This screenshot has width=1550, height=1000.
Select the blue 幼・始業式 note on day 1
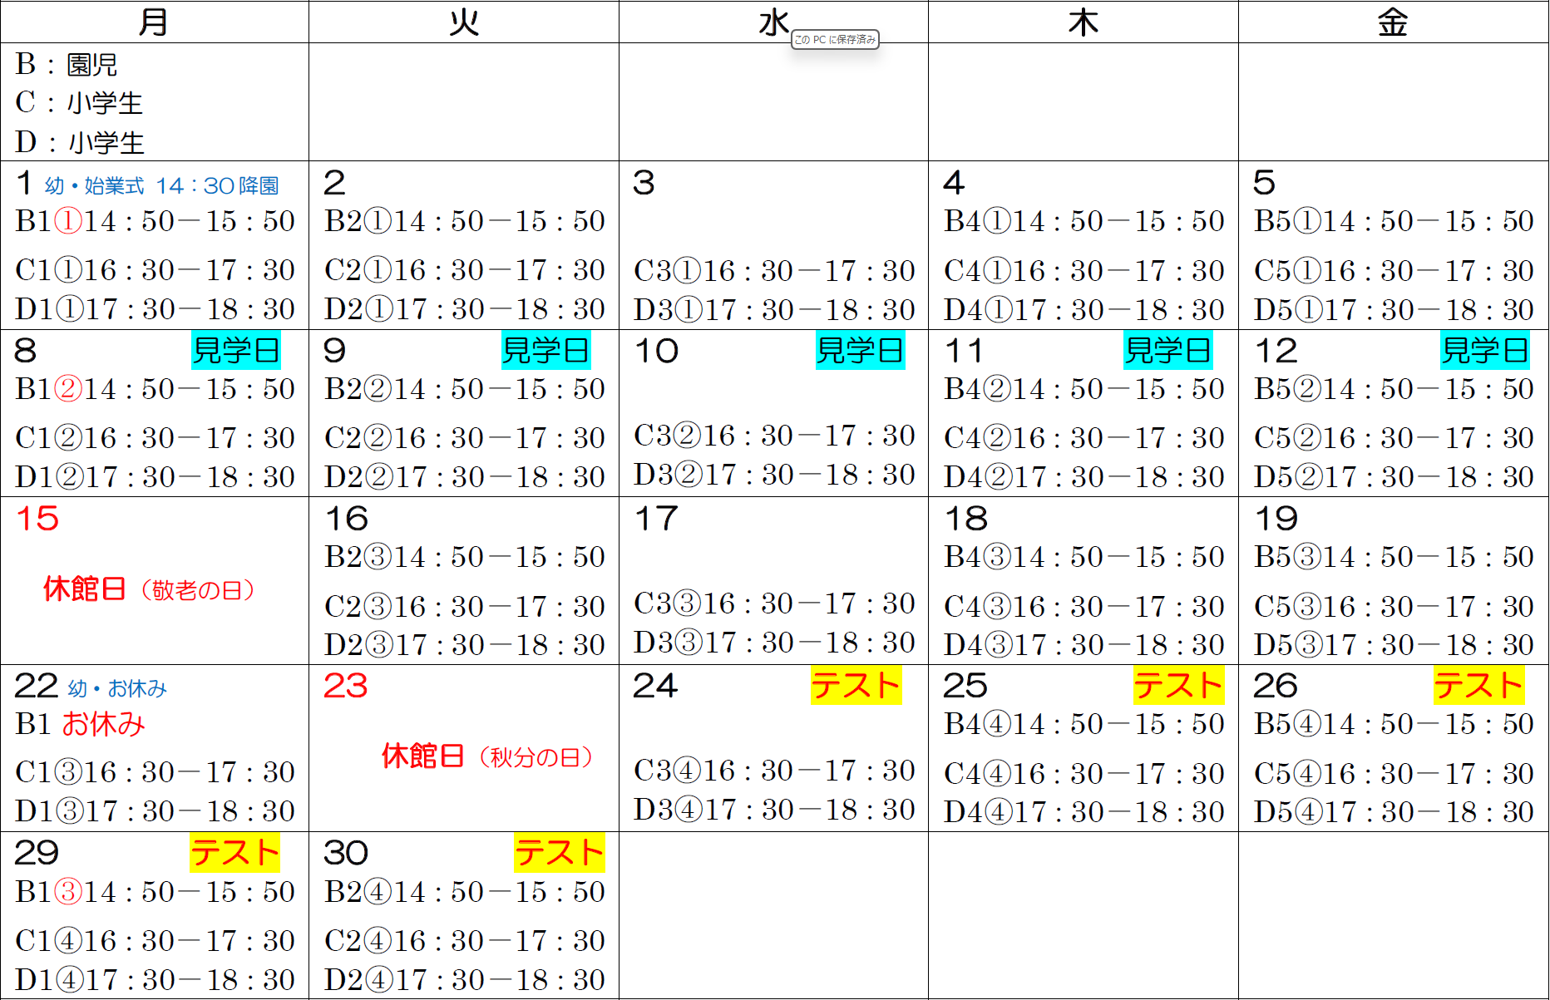pyautogui.click(x=162, y=185)
